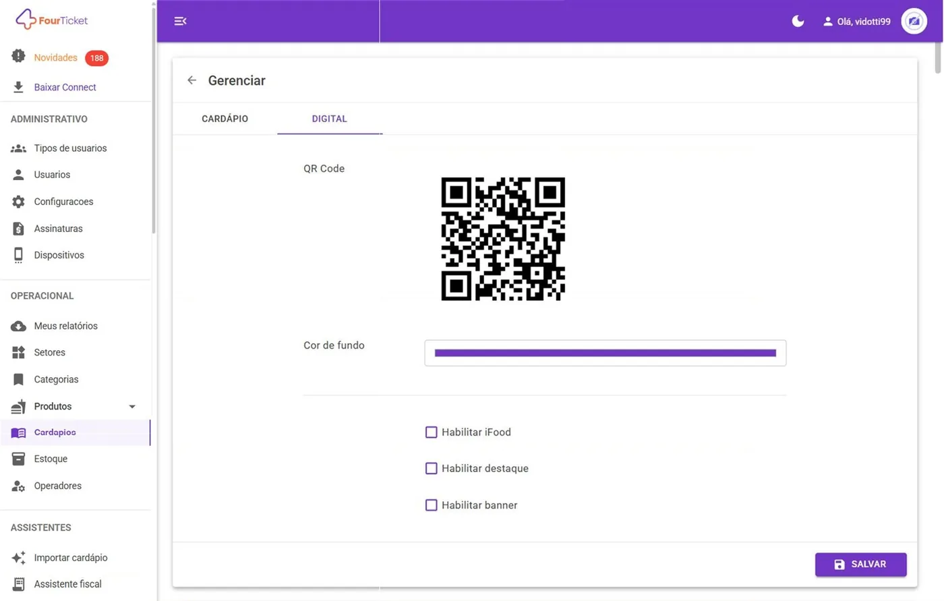Go to Operadores
This screenshot has height=601, width=944.
coord(57,486)
